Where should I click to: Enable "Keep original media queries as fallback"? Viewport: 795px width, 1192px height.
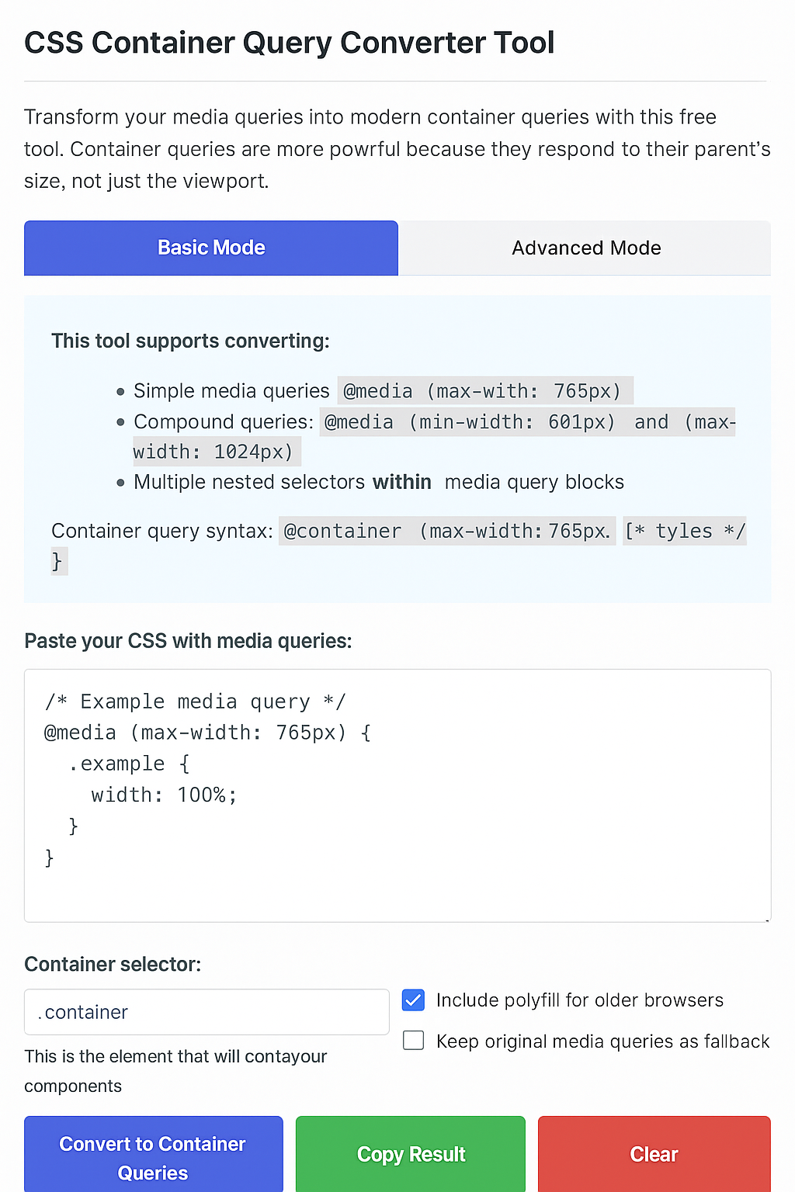point(412,1041)
